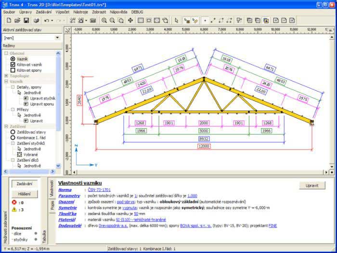Click the Undo arrow icon
337x253 pixels.
[46, 20]
